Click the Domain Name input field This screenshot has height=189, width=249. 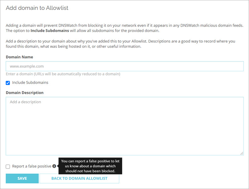tap(125, 66)
